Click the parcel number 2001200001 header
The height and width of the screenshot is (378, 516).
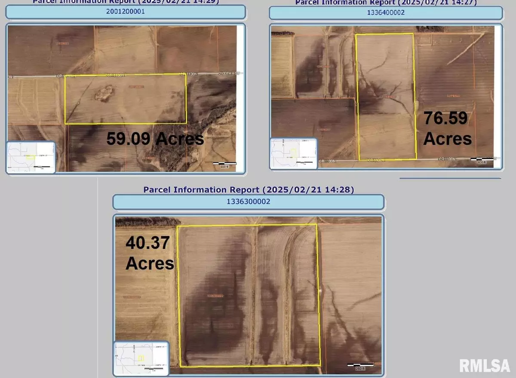[125, 12]
